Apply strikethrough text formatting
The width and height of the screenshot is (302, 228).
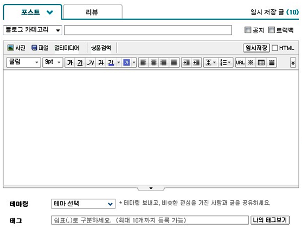pyautogui.click(x=101, y=62)
